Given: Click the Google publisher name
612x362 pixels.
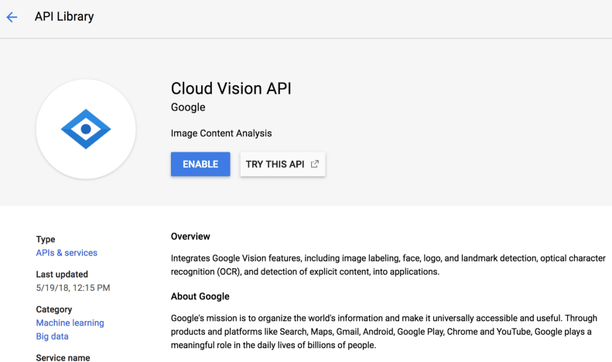Looking at the screenshot, I should click(x=188, y=108).
